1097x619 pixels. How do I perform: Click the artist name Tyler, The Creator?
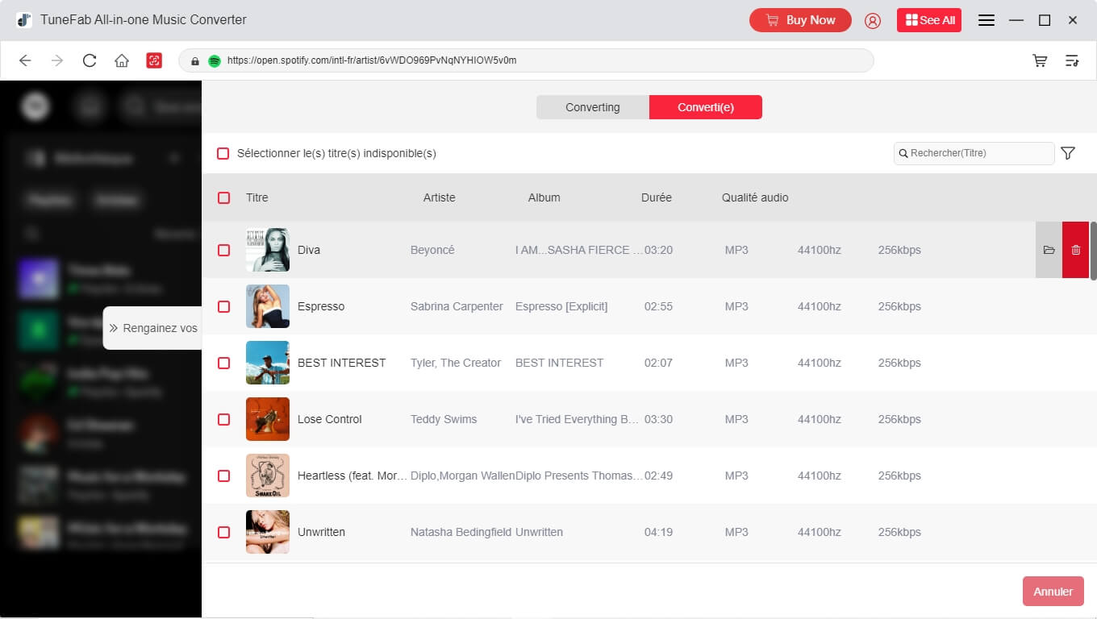pos(456,363)
